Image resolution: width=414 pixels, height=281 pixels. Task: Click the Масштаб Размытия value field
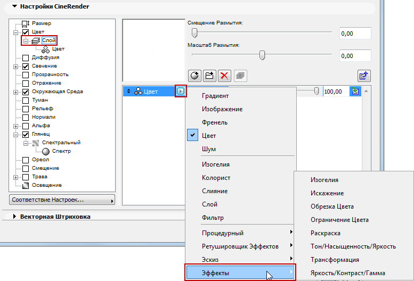355,56
